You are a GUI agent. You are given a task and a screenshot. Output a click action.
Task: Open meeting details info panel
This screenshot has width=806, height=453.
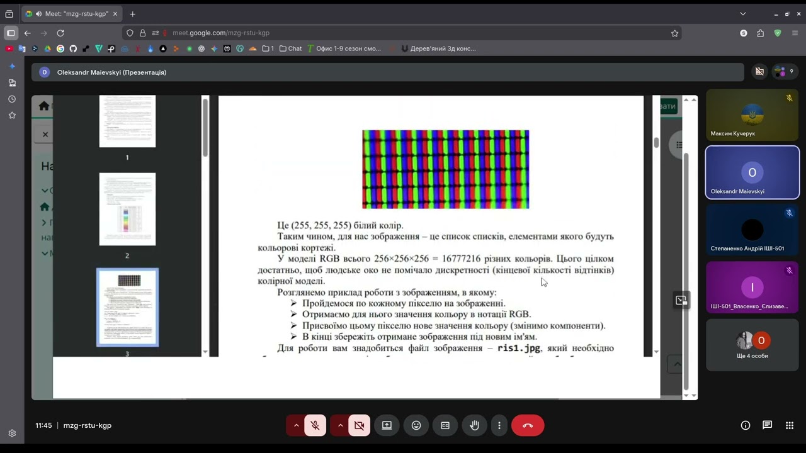coord(746,425)
